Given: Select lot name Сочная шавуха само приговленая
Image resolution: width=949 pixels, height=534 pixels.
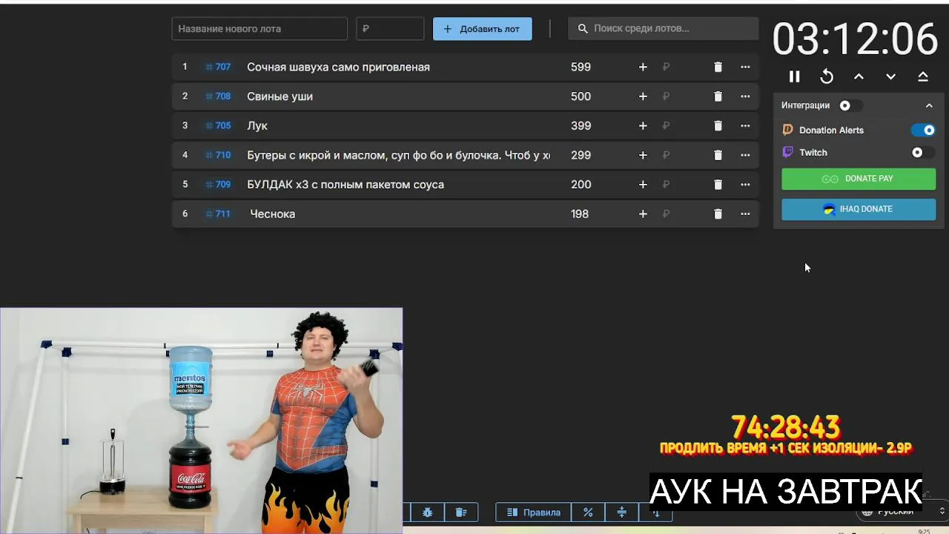Looking at the screenshot, I should pos(338,67).
